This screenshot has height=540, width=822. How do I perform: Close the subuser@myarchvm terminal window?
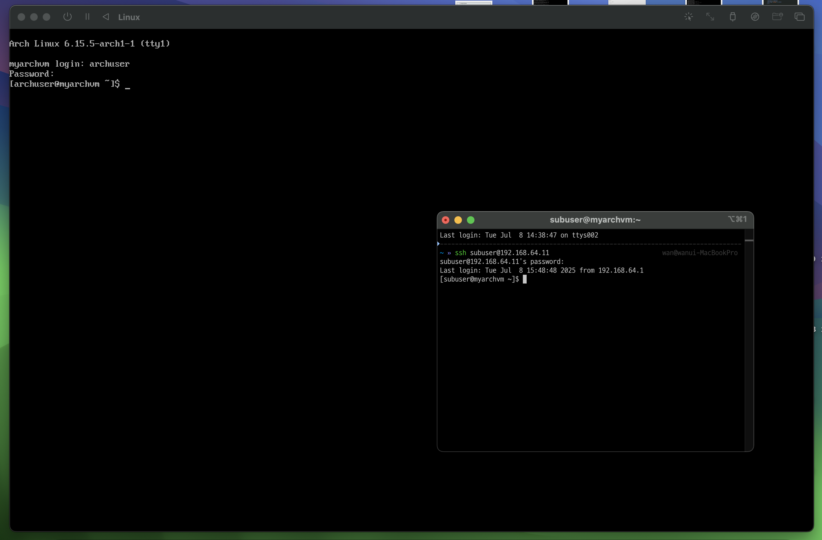point(446,220)
